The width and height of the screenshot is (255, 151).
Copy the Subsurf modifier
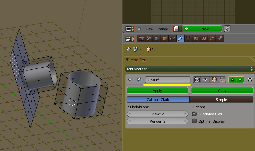tap(222, 91)
